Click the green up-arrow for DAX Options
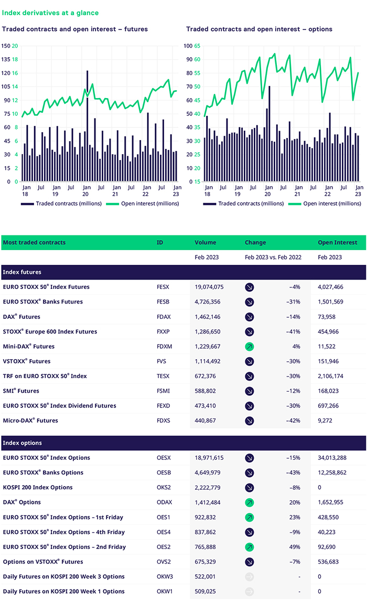Image resolution: width=367 pixels, height=613 pixels. [250, 502]
